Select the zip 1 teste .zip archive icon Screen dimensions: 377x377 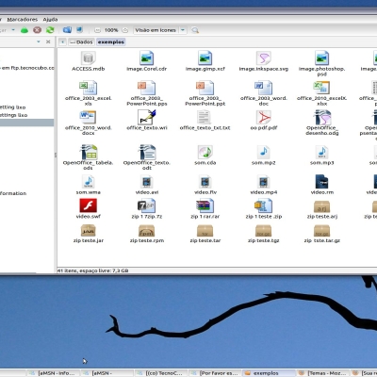click(x=264, y=205)
